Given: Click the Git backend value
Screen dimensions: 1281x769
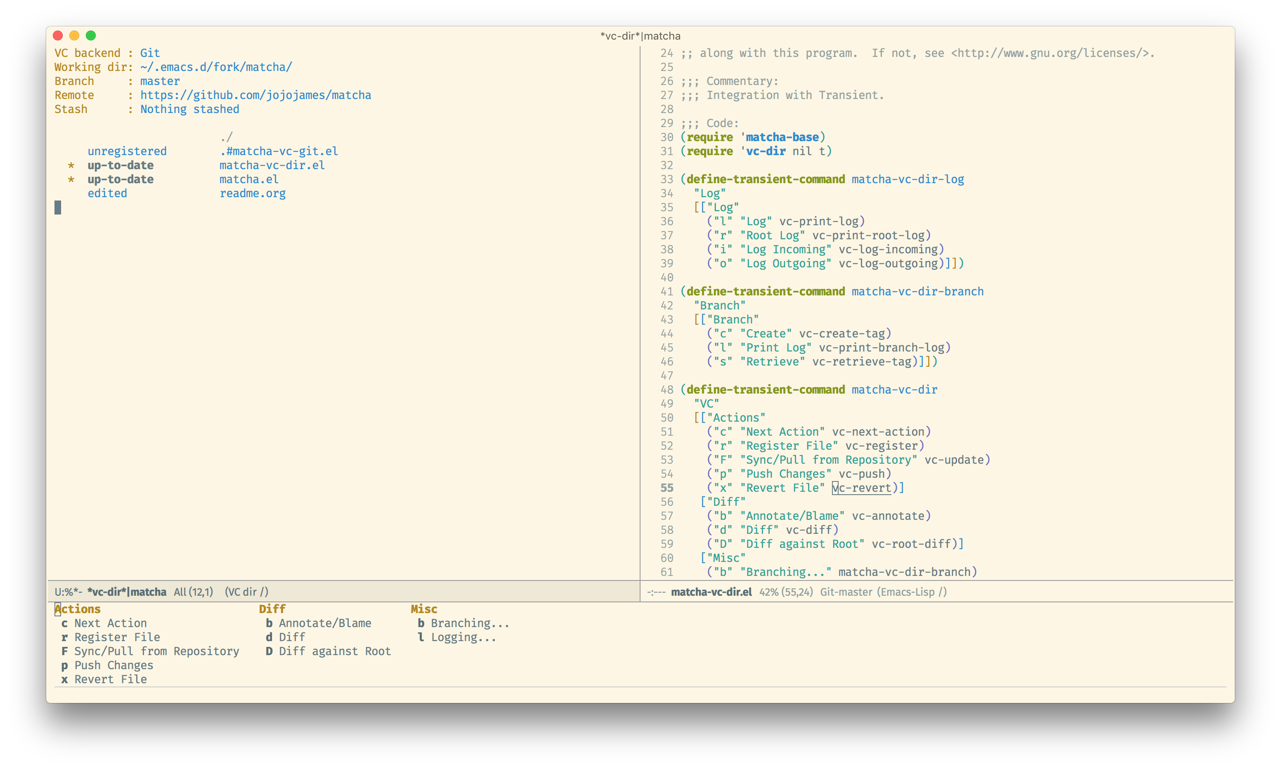Looking at the screenshot, I should click(x=150, y=53).
